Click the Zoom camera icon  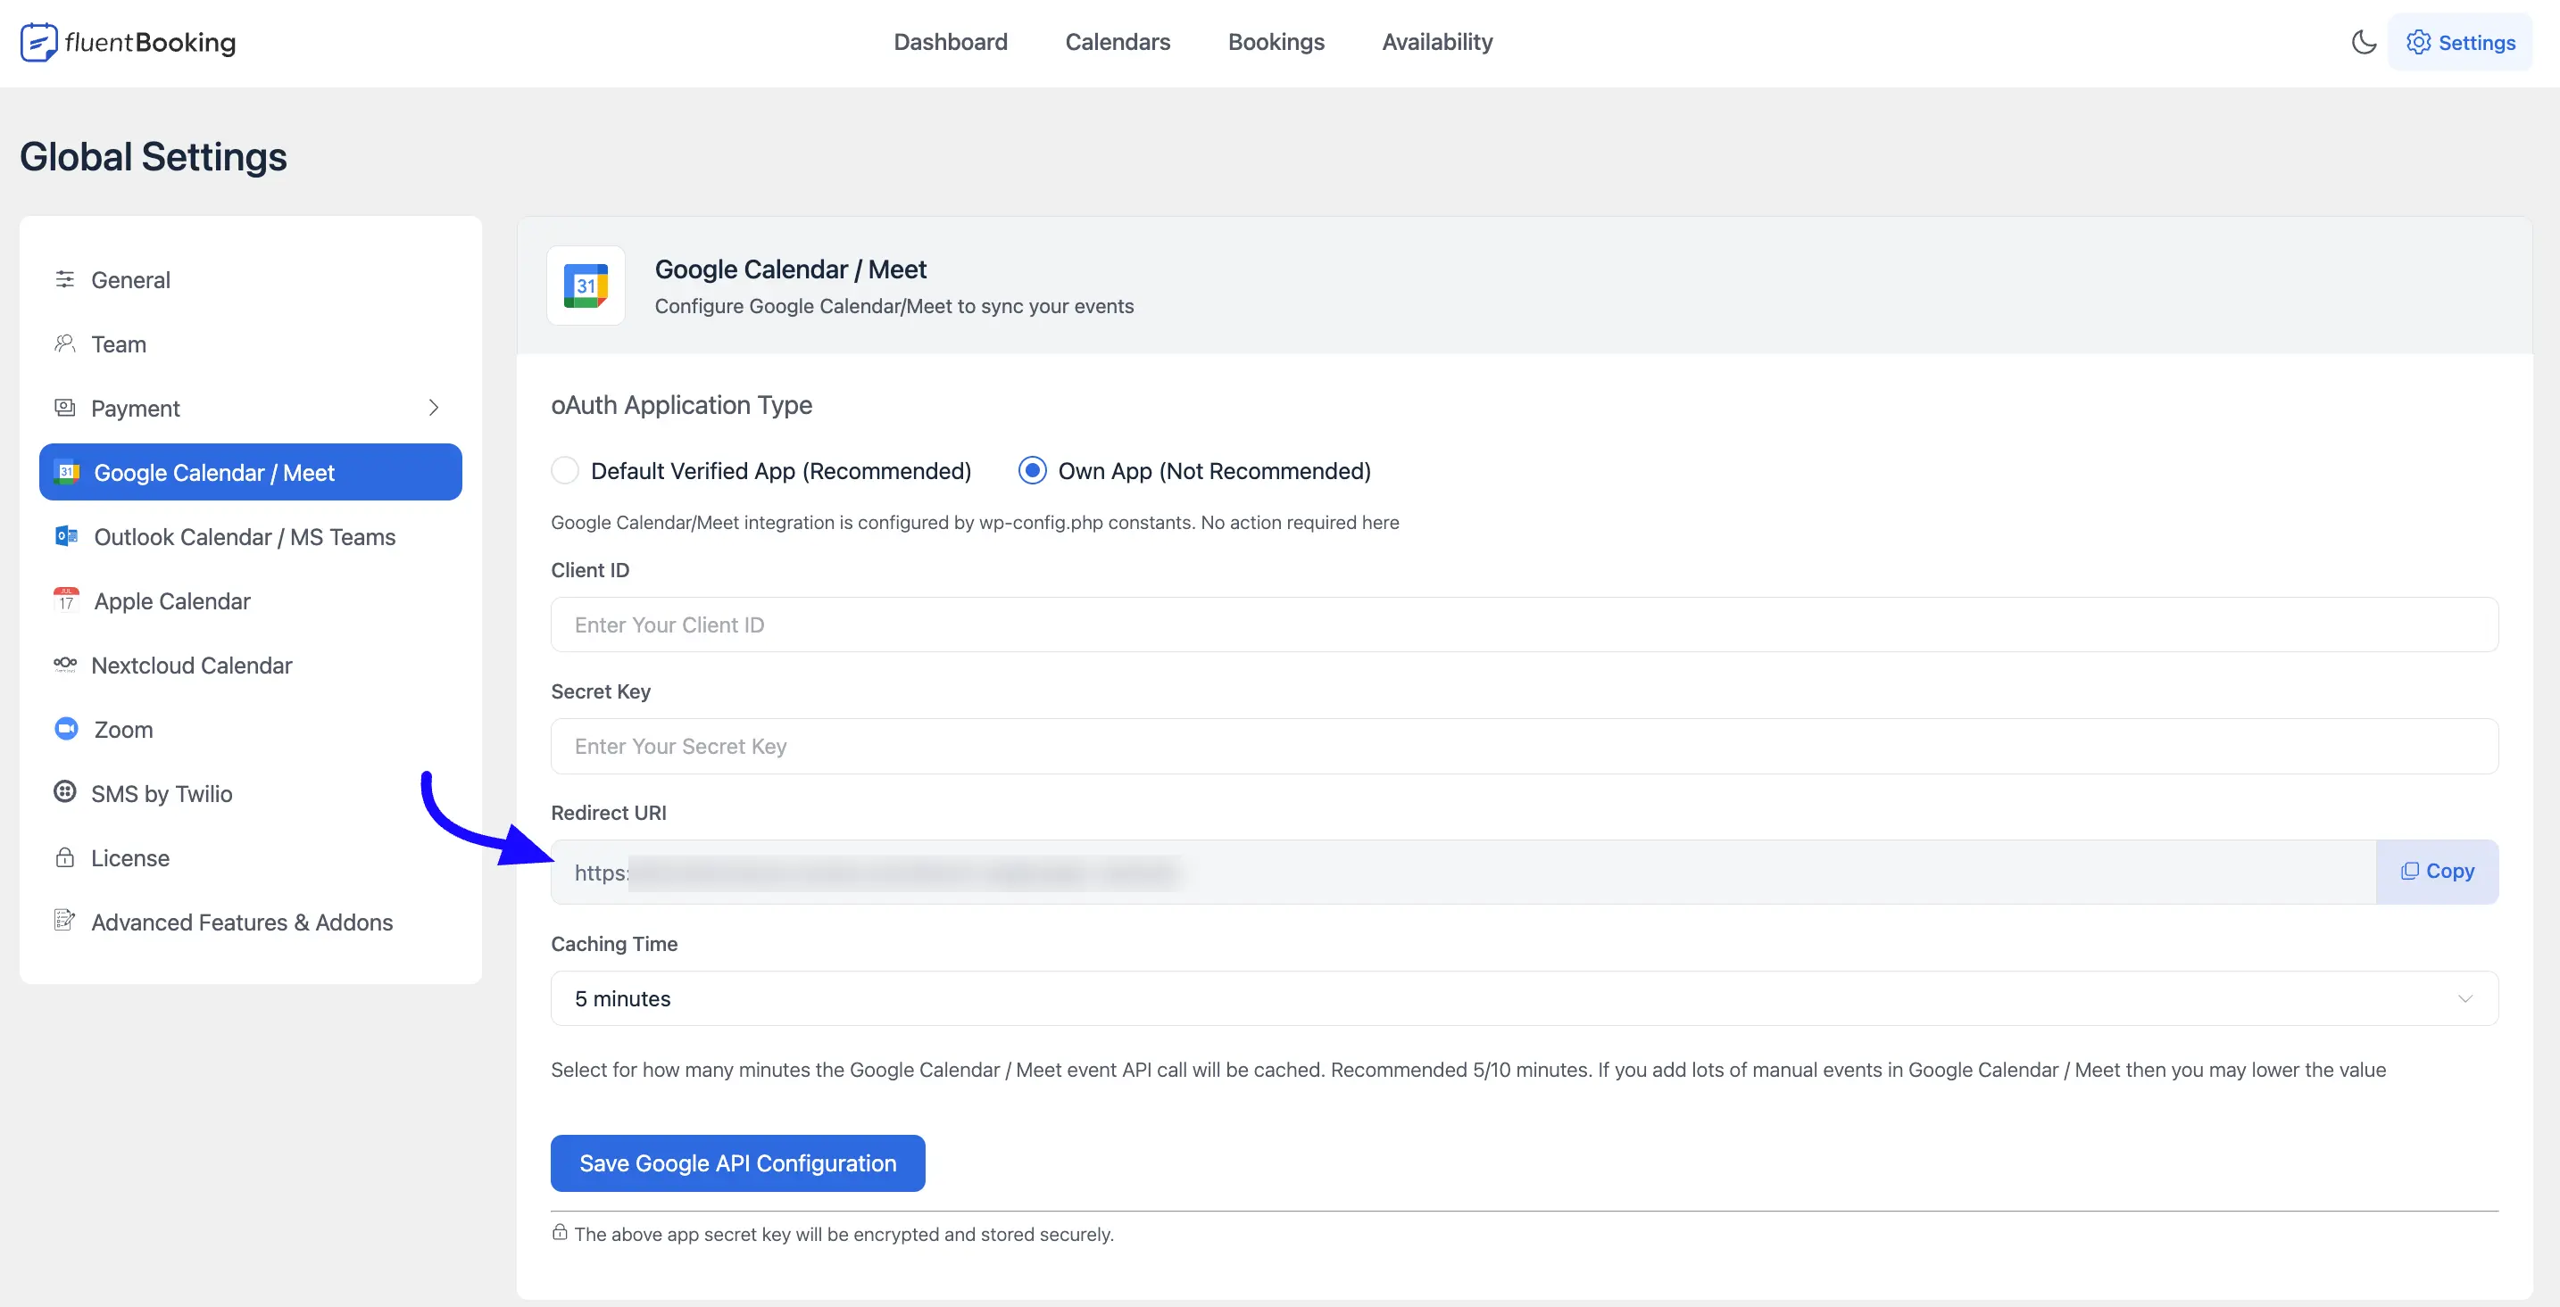[x=67, y=729]
